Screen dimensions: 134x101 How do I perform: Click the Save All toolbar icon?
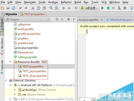point(8,8)
